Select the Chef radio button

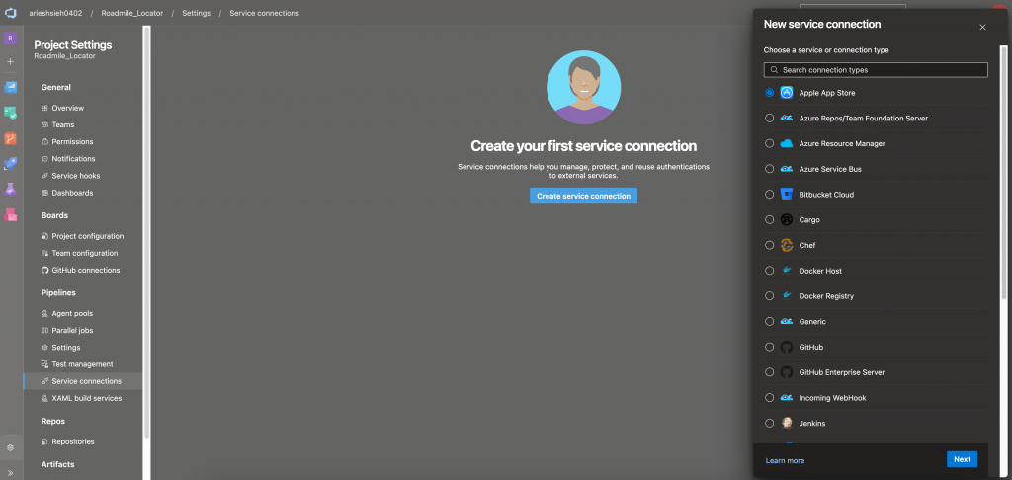click(x=769, y=245)
